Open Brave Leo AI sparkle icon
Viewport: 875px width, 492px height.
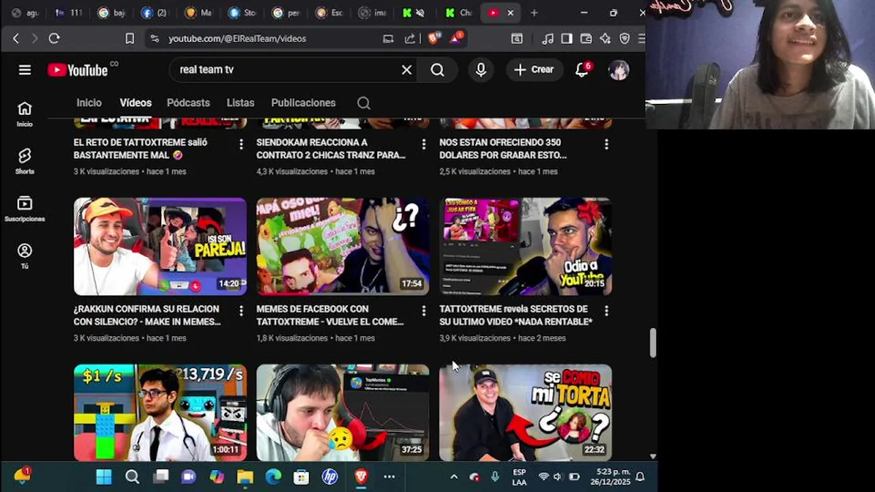(x=605, y=39)
